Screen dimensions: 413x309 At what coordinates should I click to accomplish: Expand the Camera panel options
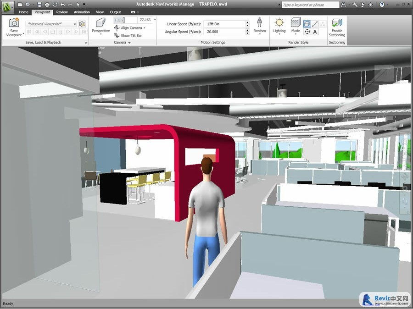pos(129,43)
